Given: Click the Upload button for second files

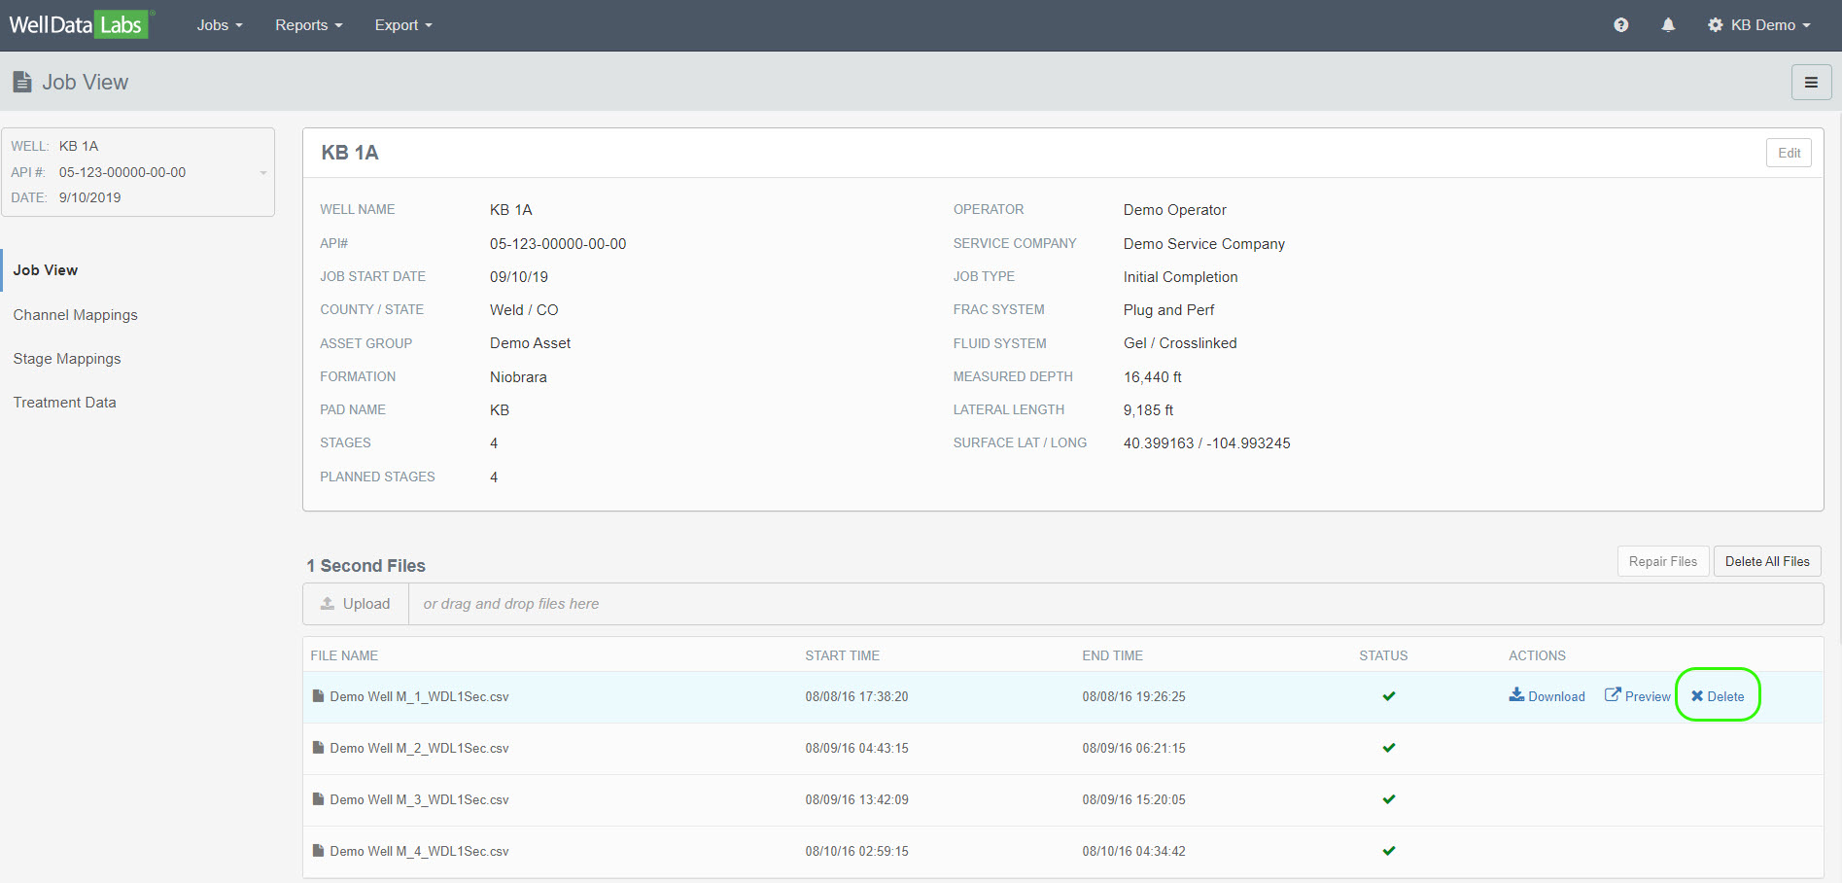Looking at the screenshot, I should coord(356,604).
